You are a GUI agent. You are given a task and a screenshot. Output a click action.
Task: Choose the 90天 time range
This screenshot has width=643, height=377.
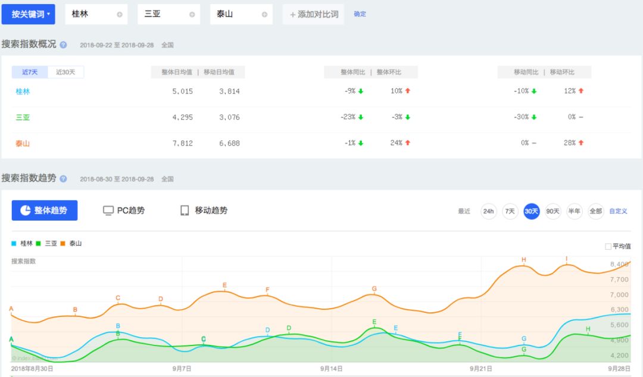tap(553, 211)
